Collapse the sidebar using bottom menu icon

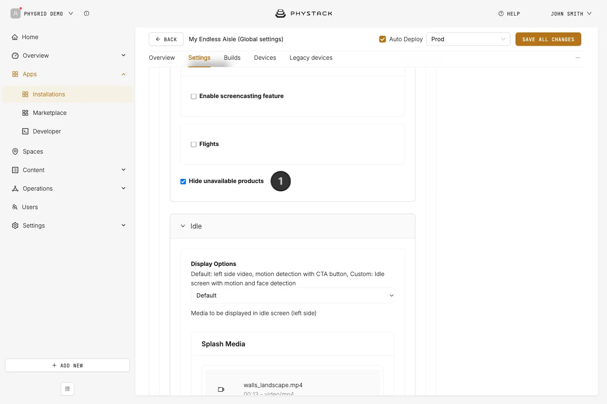click(x=67, y=389)
